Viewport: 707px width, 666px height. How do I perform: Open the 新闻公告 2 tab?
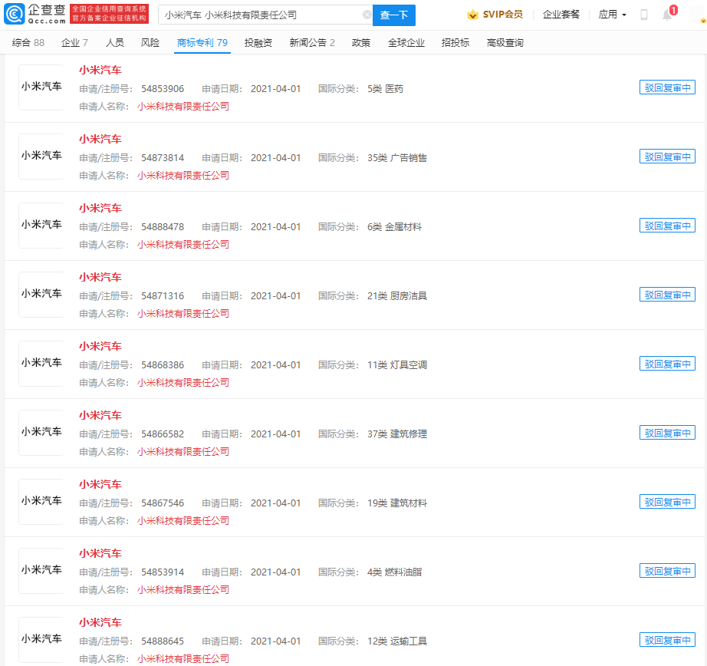(311, 43)
